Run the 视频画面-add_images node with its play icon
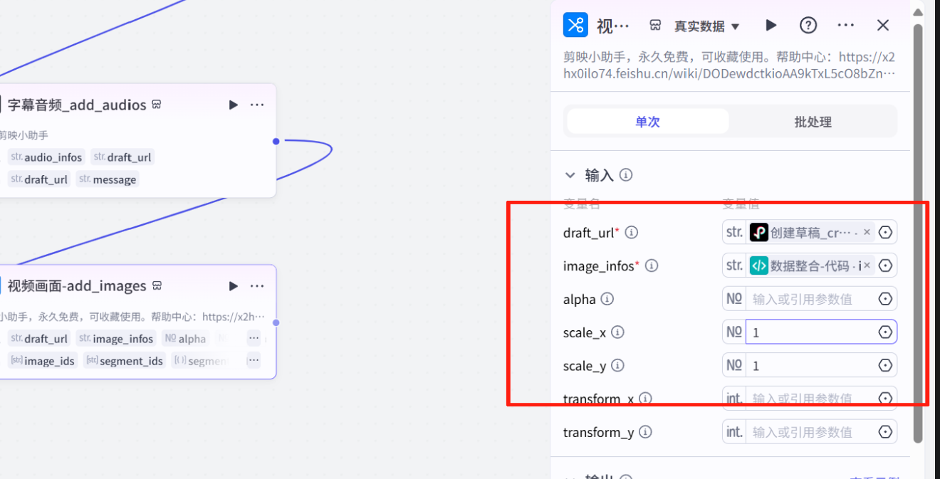 (234, 286)
